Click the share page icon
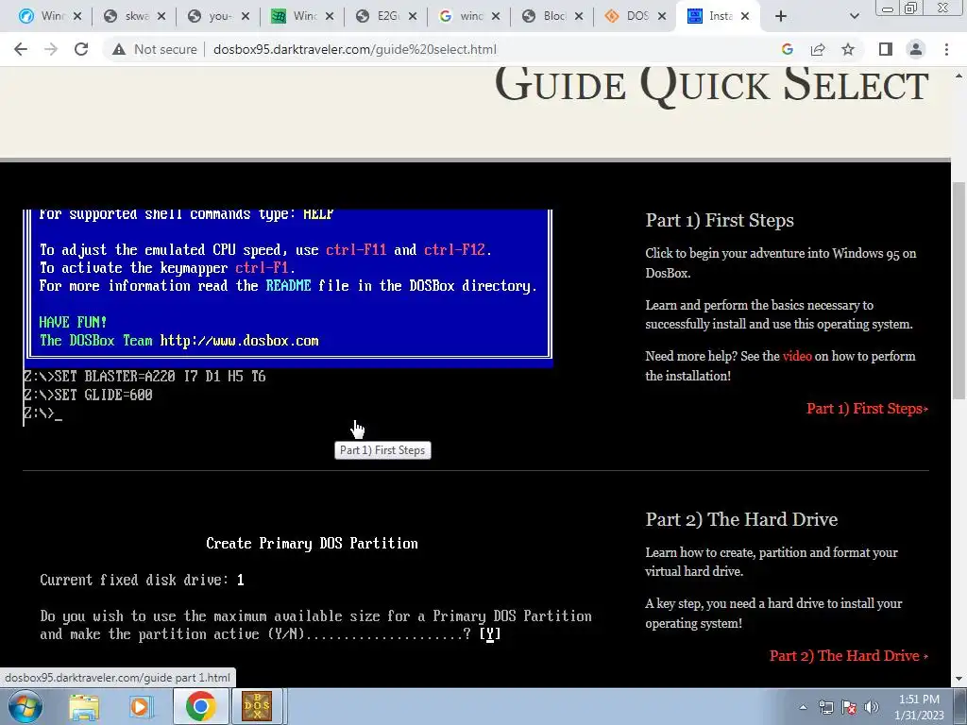 pyautogui.click(x=818, y=49)
